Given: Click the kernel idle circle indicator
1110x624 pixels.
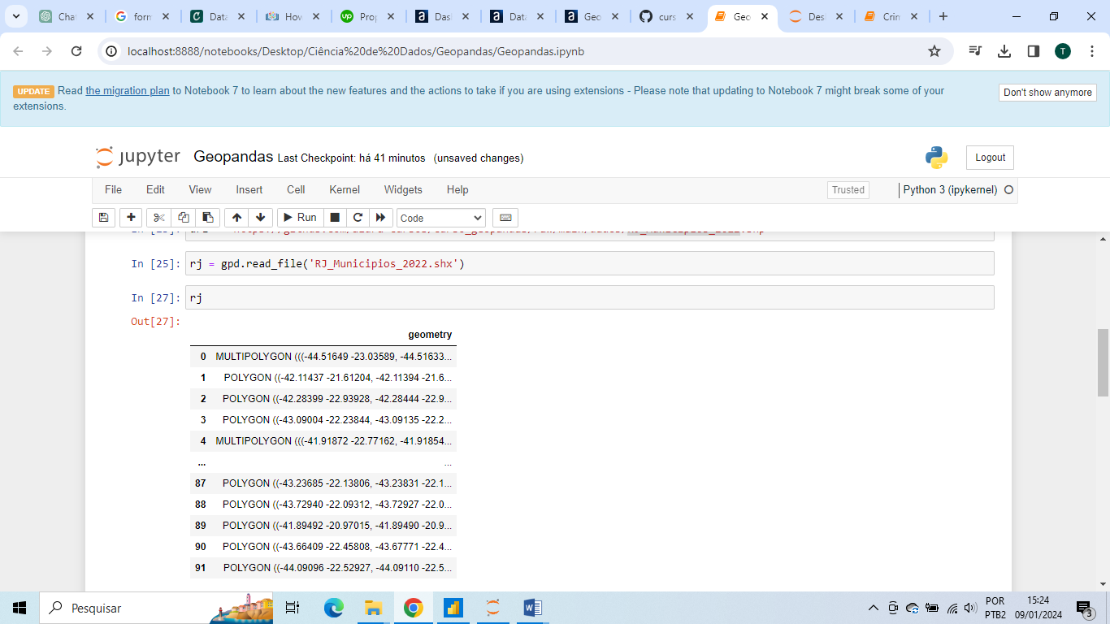Looking at the screenshot, I should [1008, 190].
